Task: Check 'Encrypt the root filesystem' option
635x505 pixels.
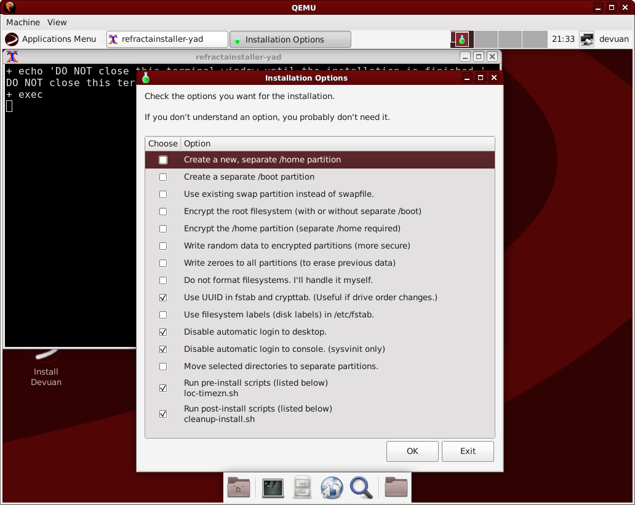Action: point(163,212)
